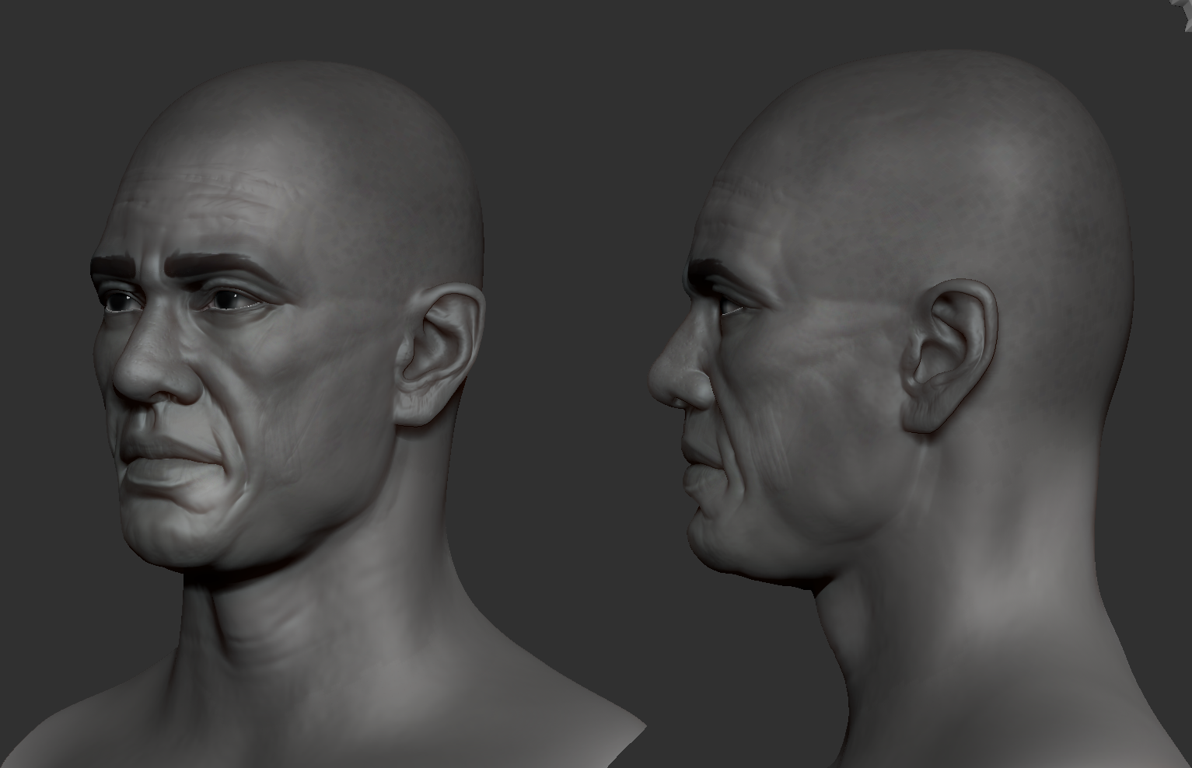Click the back of the profile view skull
The height and width of the screenshot is (768, 1192).
(1089, 194)
